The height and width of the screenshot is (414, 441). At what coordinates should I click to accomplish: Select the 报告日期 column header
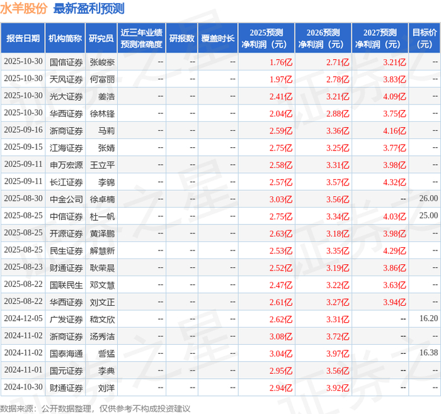pos(23,38)
